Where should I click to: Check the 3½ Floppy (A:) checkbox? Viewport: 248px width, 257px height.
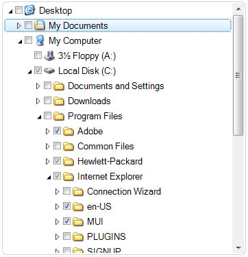coord(38,56)
